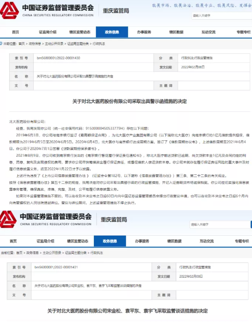Go to 辖区监管动态 in the upper navigation bar
The height and width of the screenshot is (322, 252).
point(80,32)
